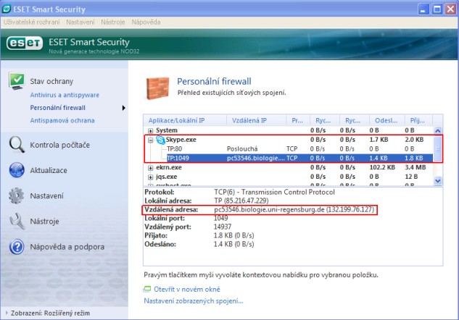459x320 pixels.
Task: Open the Nápověda menu
Action: pyautogui.click(x=146, y=22)
